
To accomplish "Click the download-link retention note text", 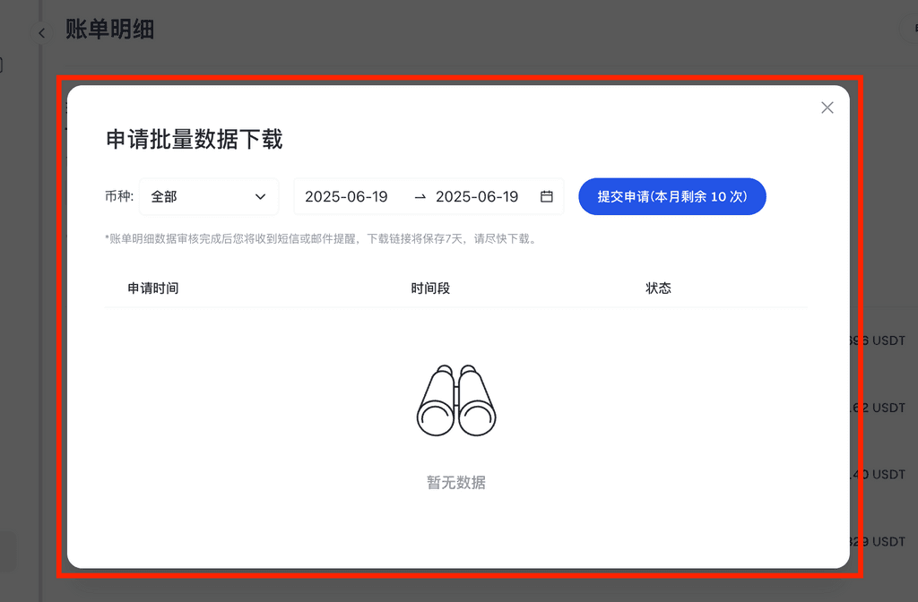I will tap(321, 239).
